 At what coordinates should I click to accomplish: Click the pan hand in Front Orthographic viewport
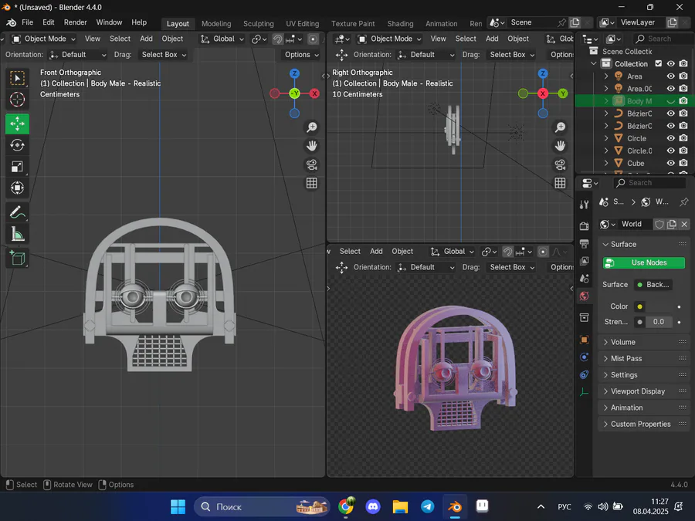(312, 146)
